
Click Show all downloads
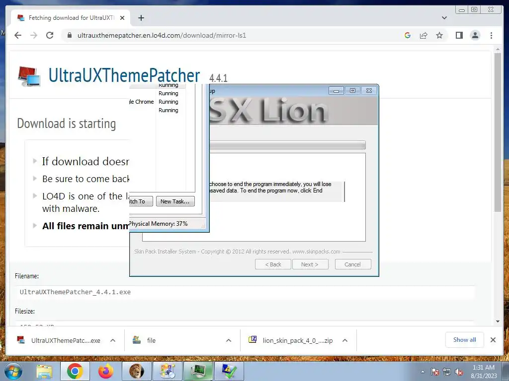[465, 339]
